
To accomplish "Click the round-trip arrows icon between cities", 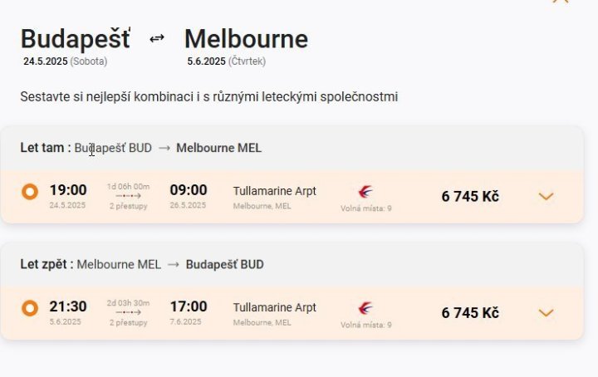I will [157, 38].
